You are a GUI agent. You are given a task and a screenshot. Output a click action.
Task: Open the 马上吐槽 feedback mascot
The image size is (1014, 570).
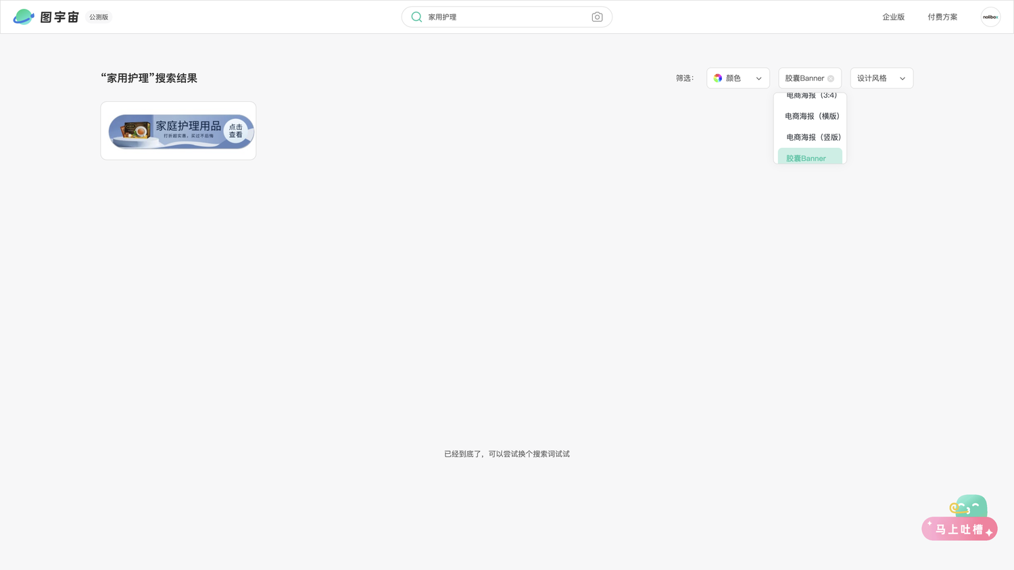[x=959, y=518]
